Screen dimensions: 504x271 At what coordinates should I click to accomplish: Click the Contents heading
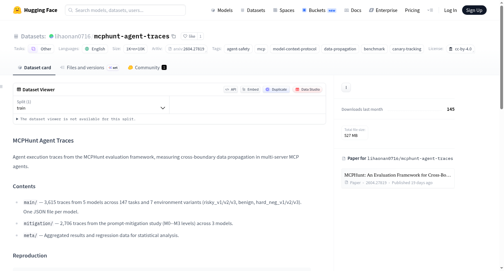[24, 186]
